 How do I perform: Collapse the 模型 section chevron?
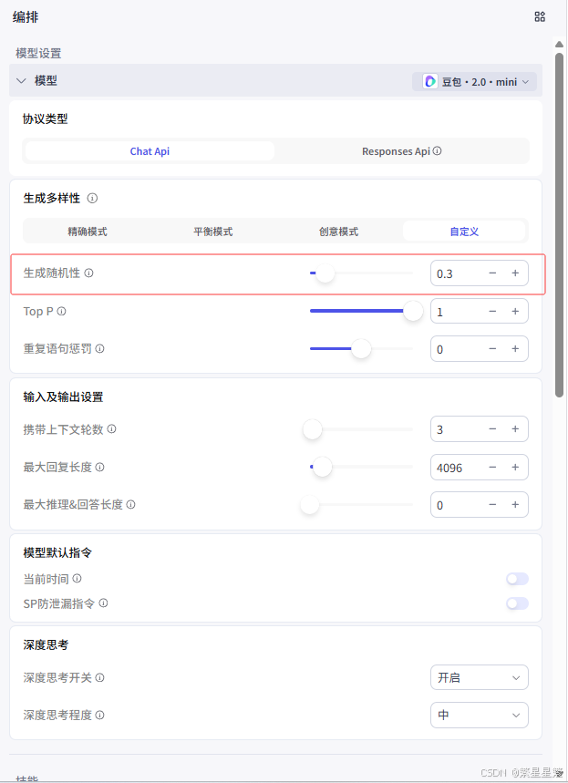21,80
